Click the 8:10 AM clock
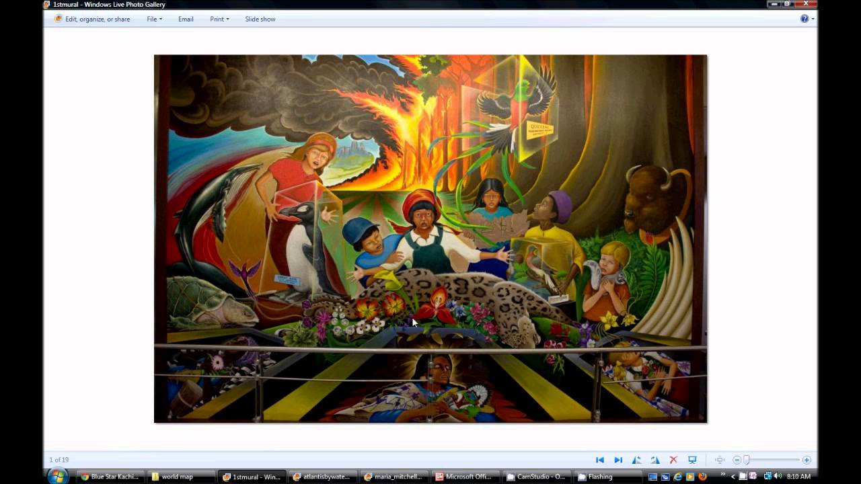Image resolution: width=861 pixels, height=484 pixels. [798, 477]
